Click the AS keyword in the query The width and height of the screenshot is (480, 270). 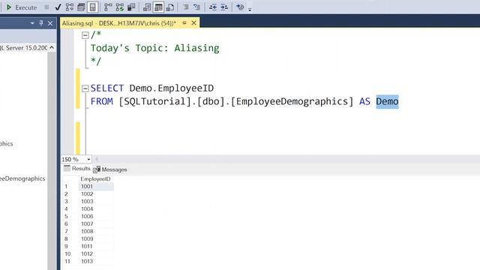[364, 101]
